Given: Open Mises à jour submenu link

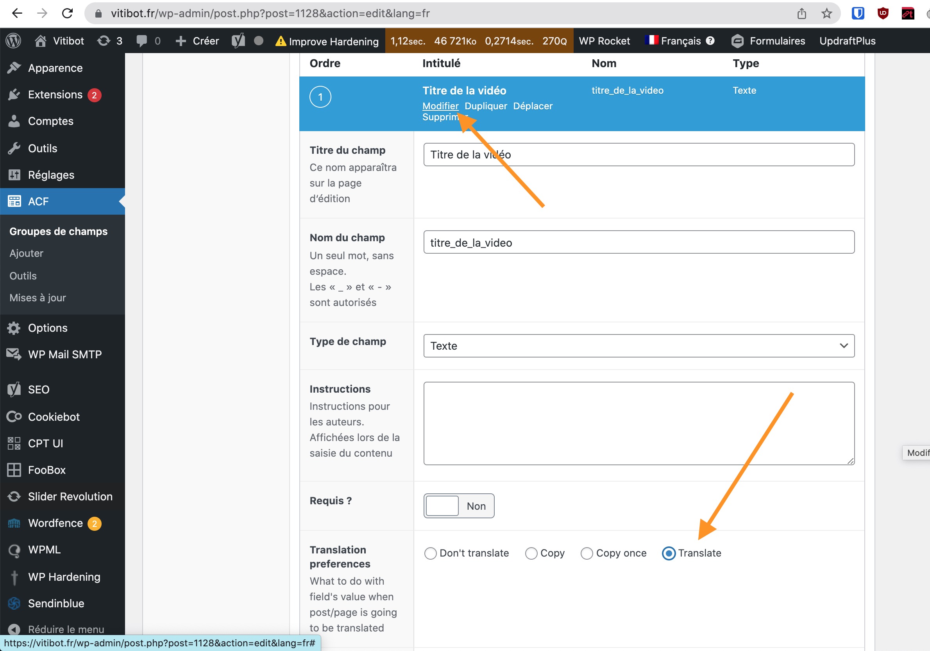Looking at the screenshot, I should pos(38,298).
